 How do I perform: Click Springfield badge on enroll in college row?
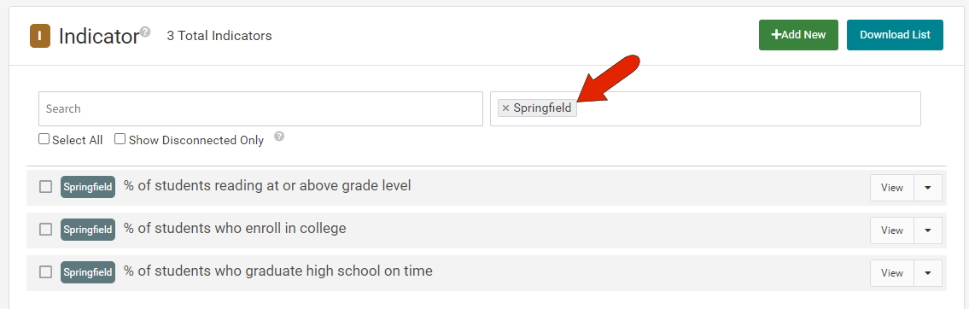[x=88, y=230]
